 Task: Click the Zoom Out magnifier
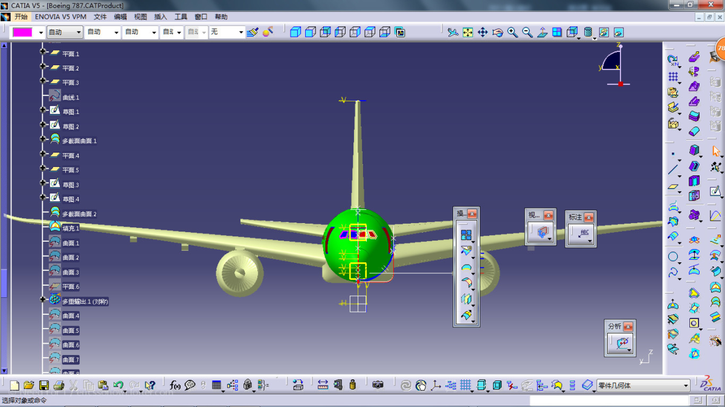[527, 33]
